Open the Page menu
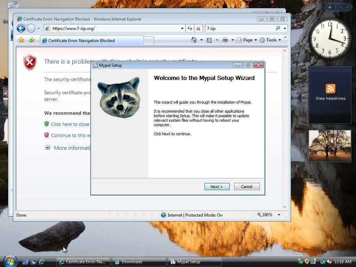 247,40
